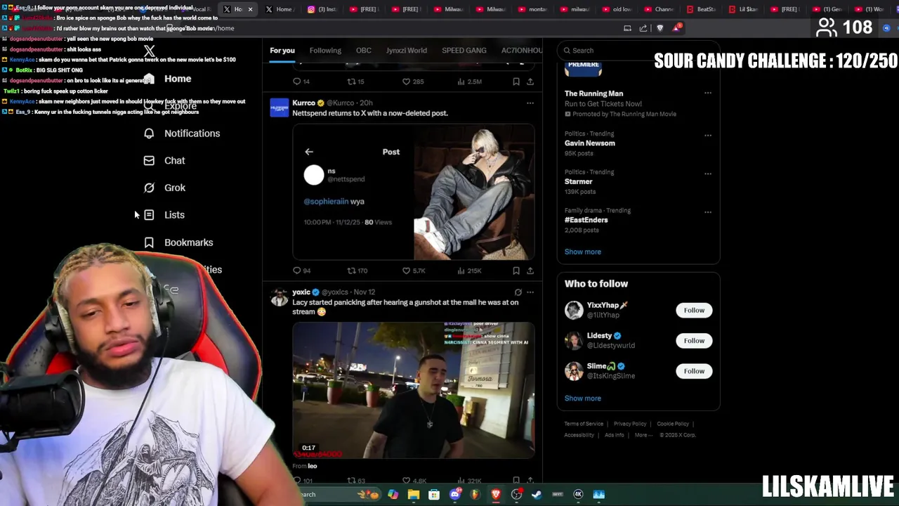Open the Cookie Policy link
This screenshot has width=899, height=506.
(673, 424)
